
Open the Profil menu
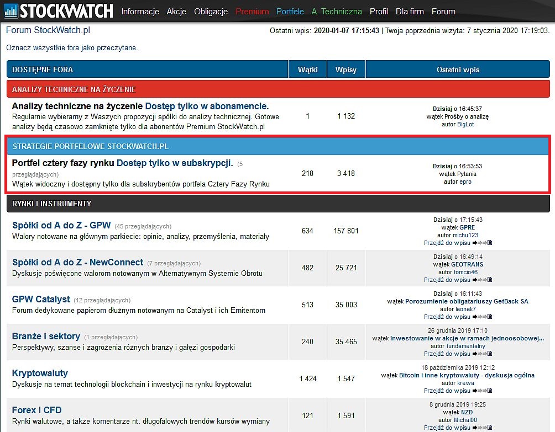(379, 12)
